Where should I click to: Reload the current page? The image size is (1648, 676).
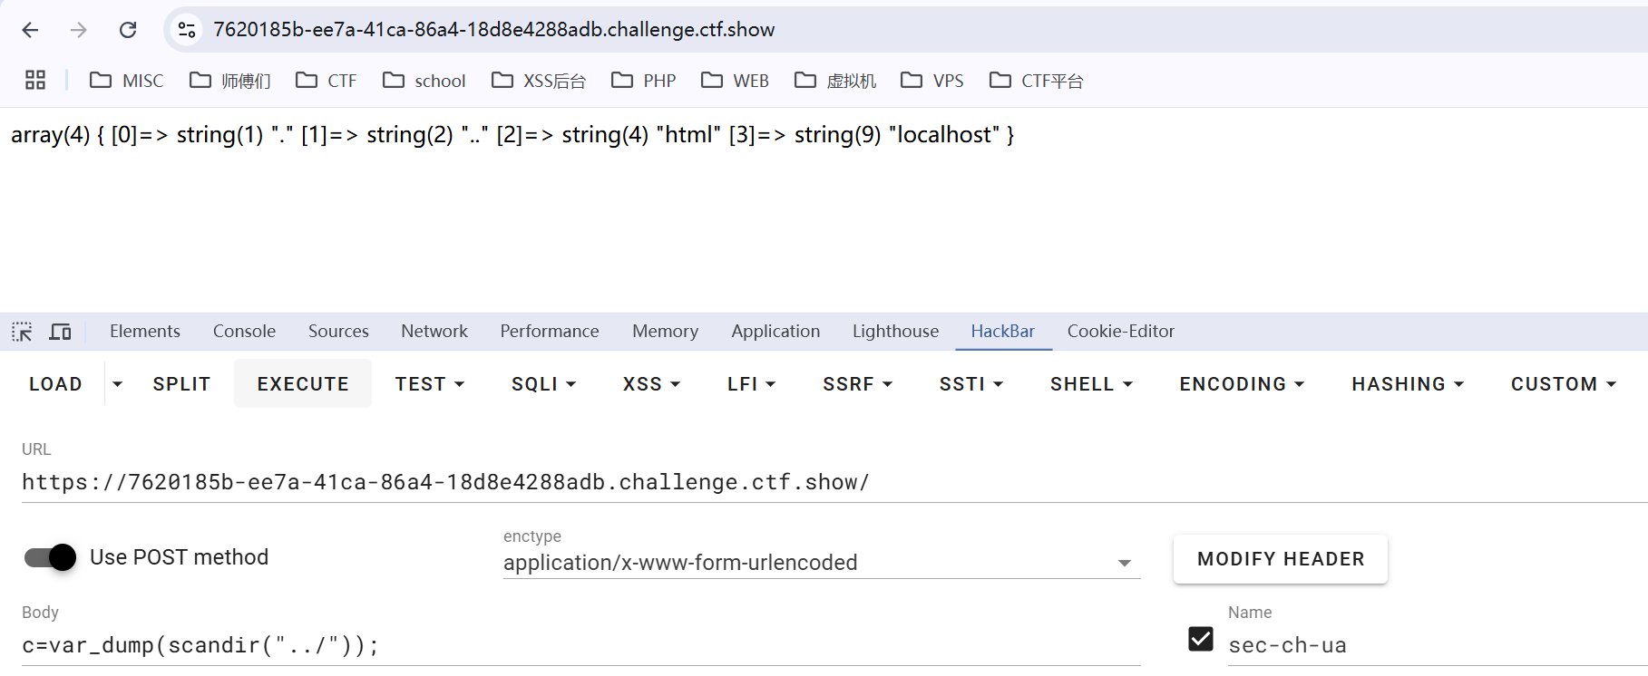[128, 30]
